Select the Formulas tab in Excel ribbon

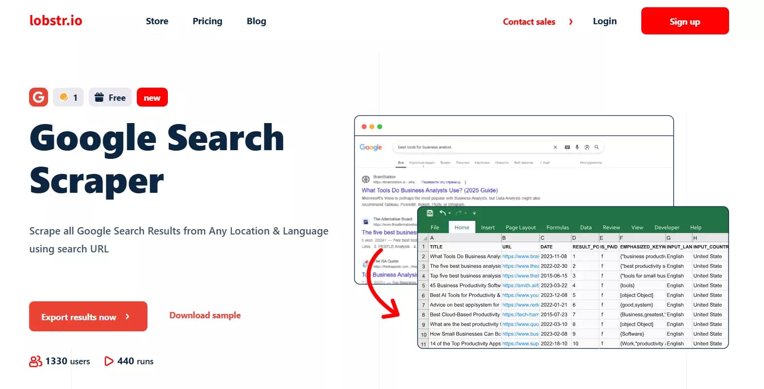pyautogui.click(x=557, y=228)
